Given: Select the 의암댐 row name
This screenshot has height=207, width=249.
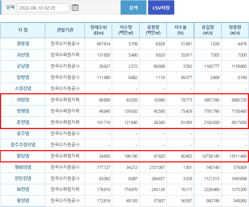Looking at the screenshot, I should point(23,100).
